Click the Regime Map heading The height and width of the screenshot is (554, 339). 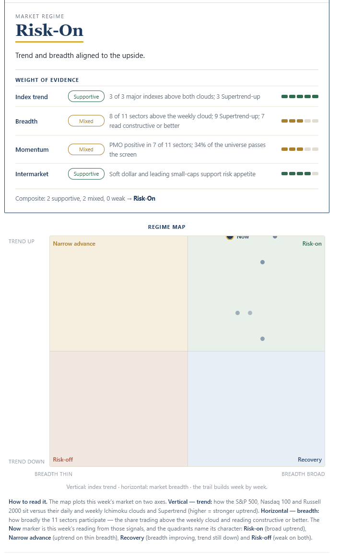click(x=167, y=227)
